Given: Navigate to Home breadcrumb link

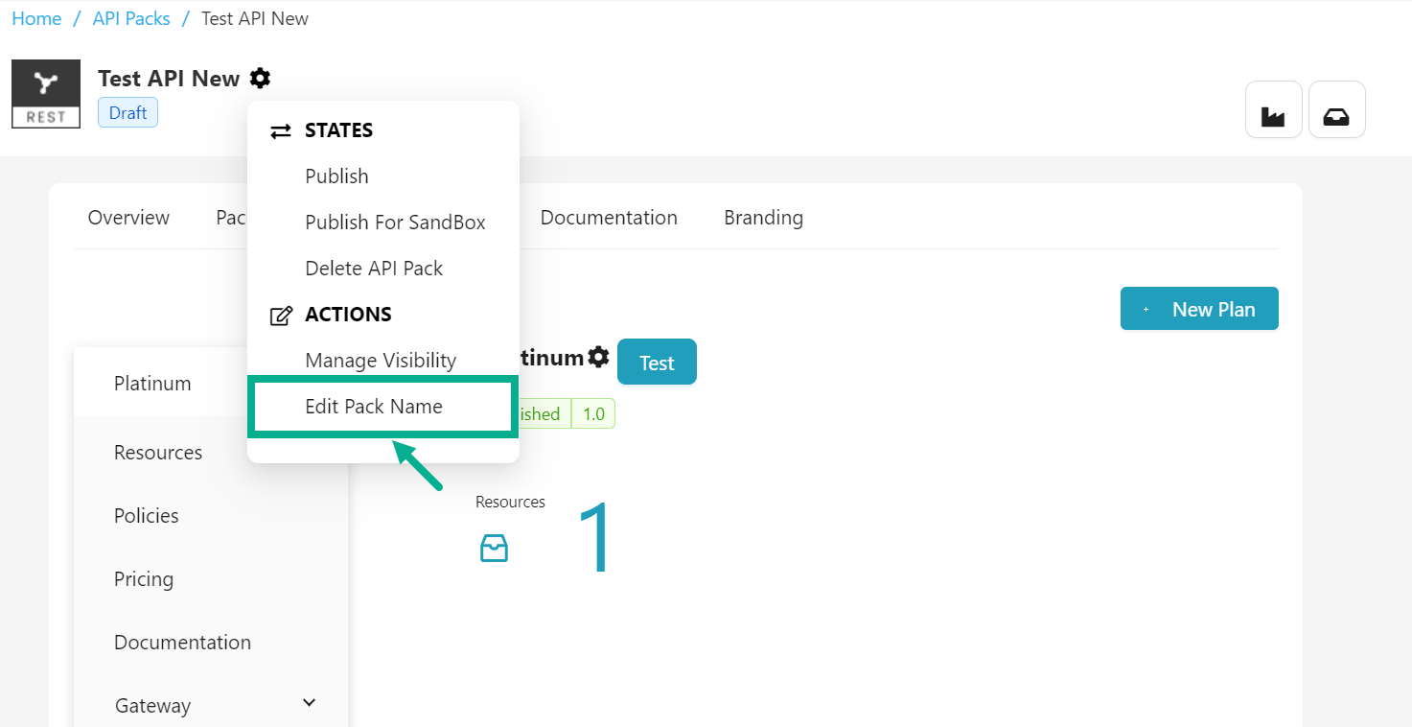Looking at the screenshot, I should (x=36, y=19).
